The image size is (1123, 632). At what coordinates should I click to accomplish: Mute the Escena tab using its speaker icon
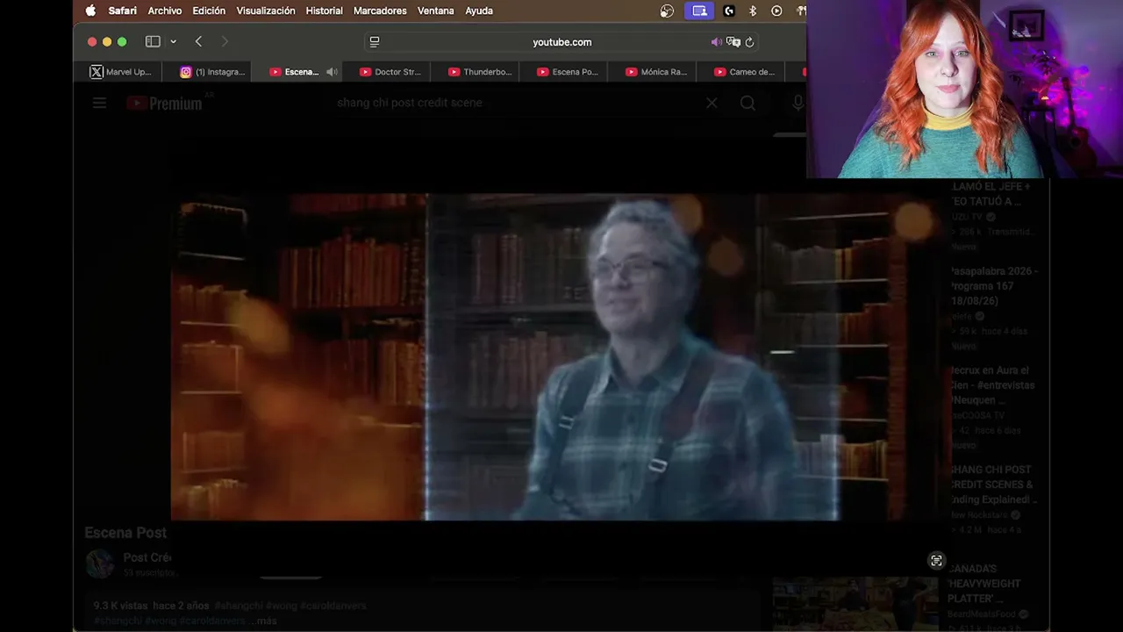point(332,72)
